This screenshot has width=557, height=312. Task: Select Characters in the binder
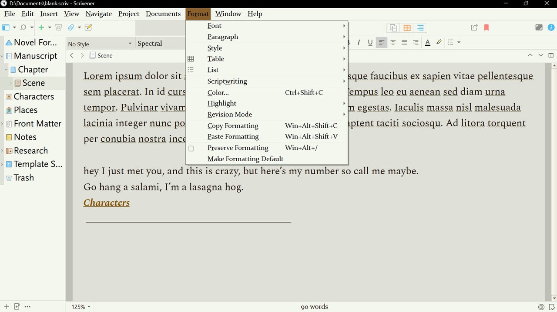(34, 96)
